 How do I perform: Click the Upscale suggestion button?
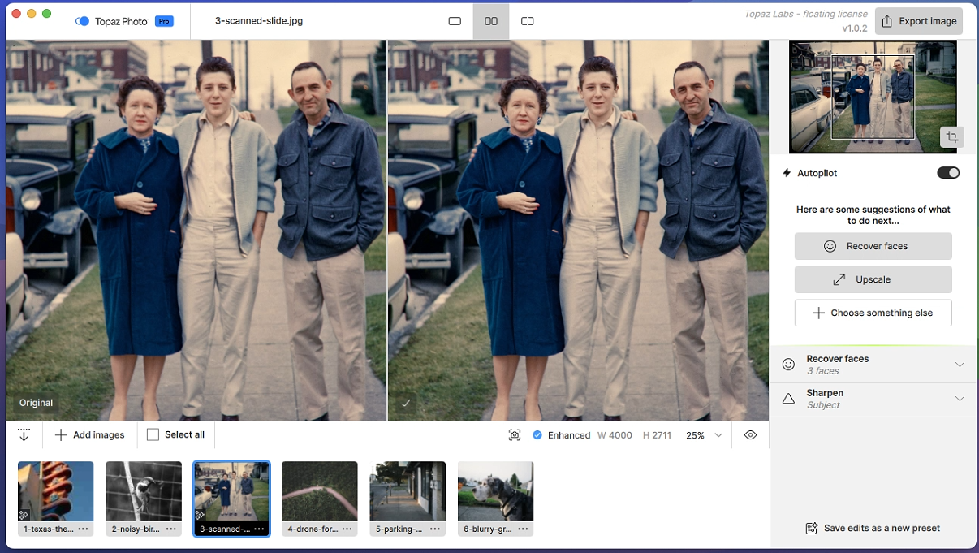click(873, 279)
